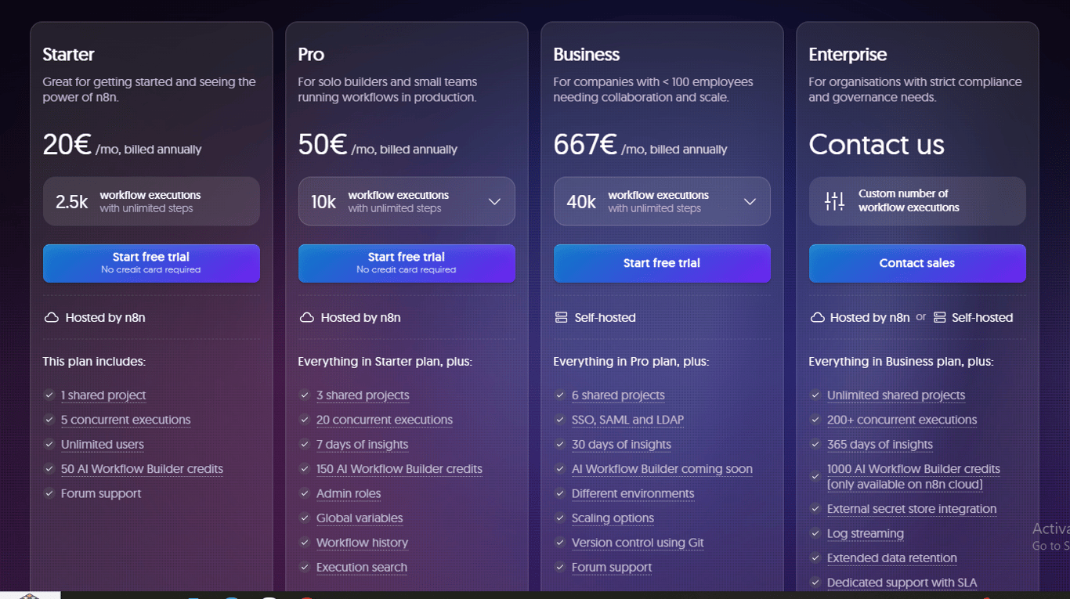Start the free trial for the Starter plan
The image size is (1070, 599).
(151, 263)
